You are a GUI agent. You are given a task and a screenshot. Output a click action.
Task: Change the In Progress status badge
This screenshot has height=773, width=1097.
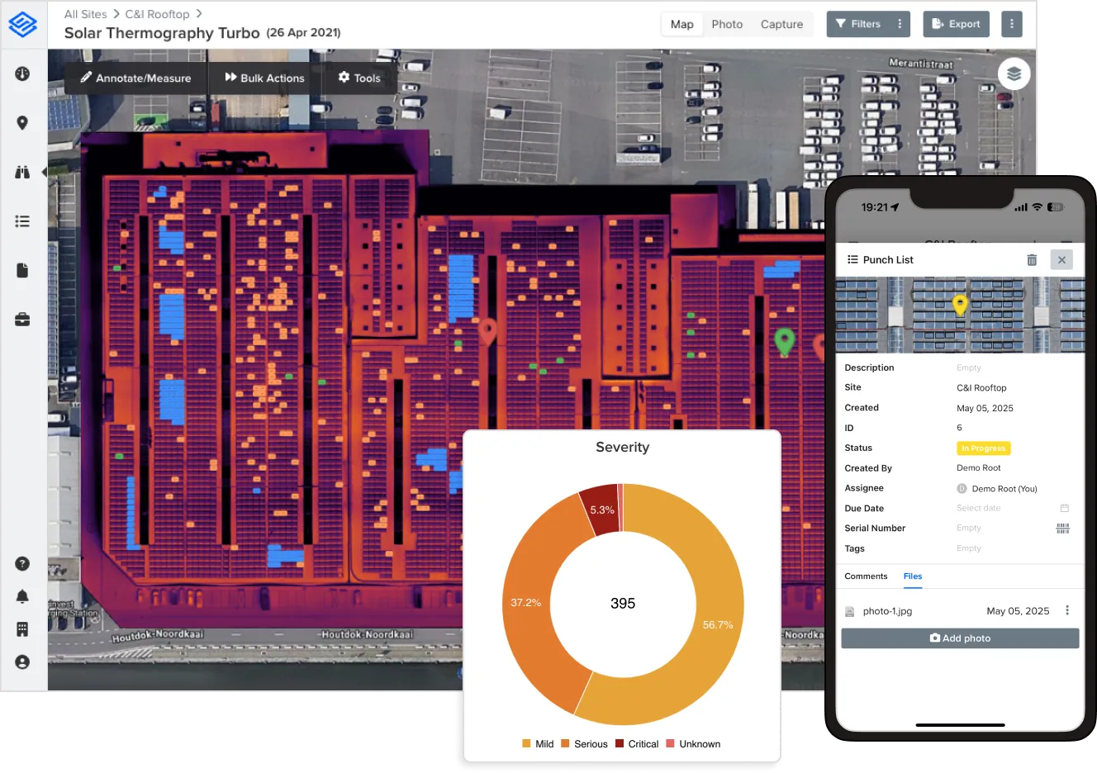983,448
